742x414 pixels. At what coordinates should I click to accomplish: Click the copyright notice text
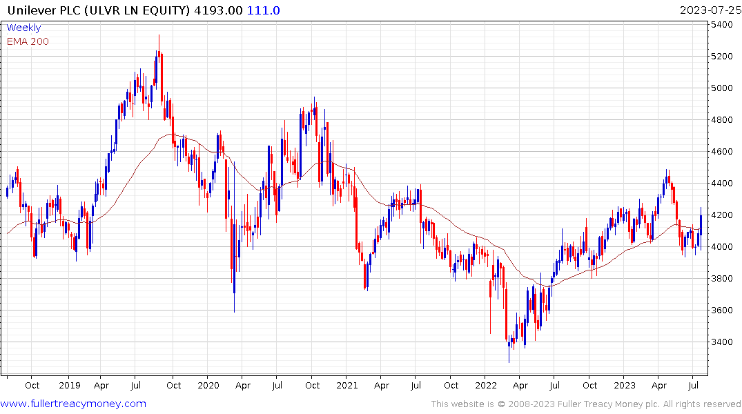[x=586, y=404]
